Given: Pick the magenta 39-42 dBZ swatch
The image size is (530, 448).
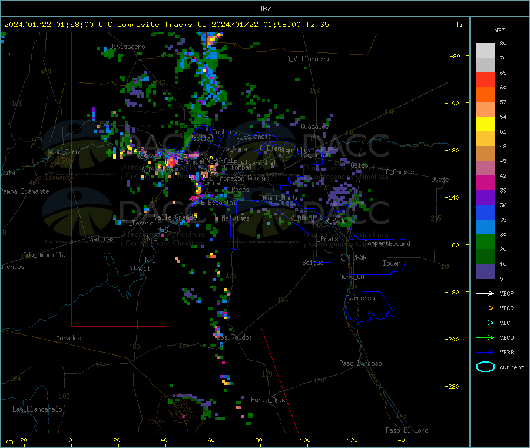Looking at the screenshot, I should 485,182.
